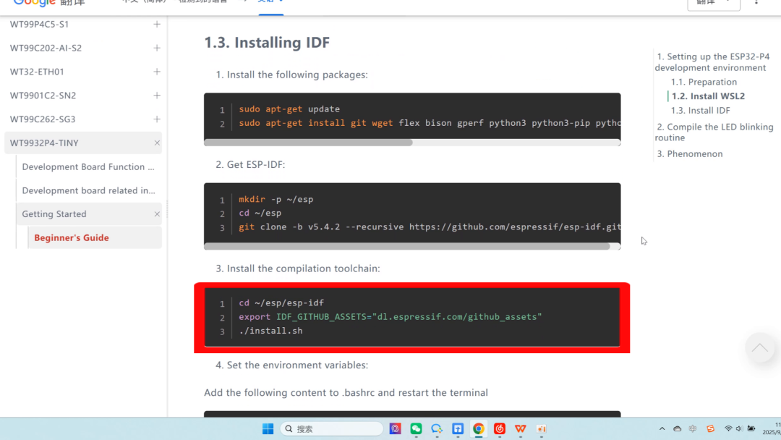
Task: Click the taskbar search box
Action: coord(332,429)
